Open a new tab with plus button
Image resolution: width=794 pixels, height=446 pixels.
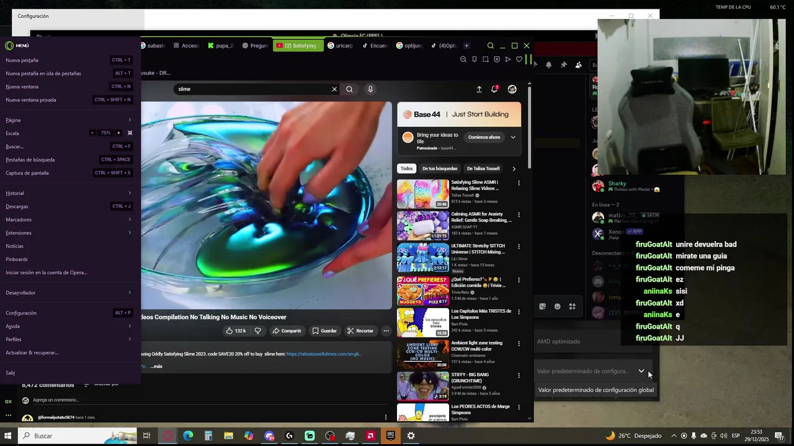[466, 46]
